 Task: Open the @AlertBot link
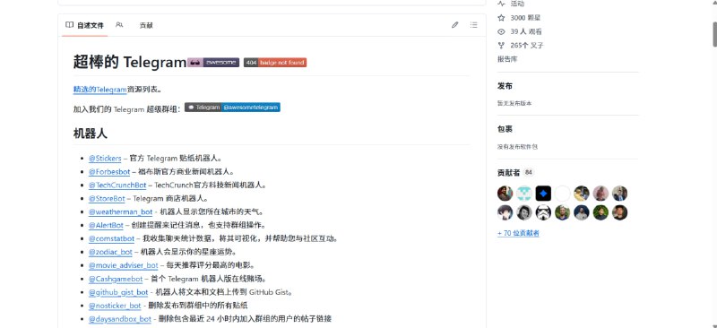(106, 225)
